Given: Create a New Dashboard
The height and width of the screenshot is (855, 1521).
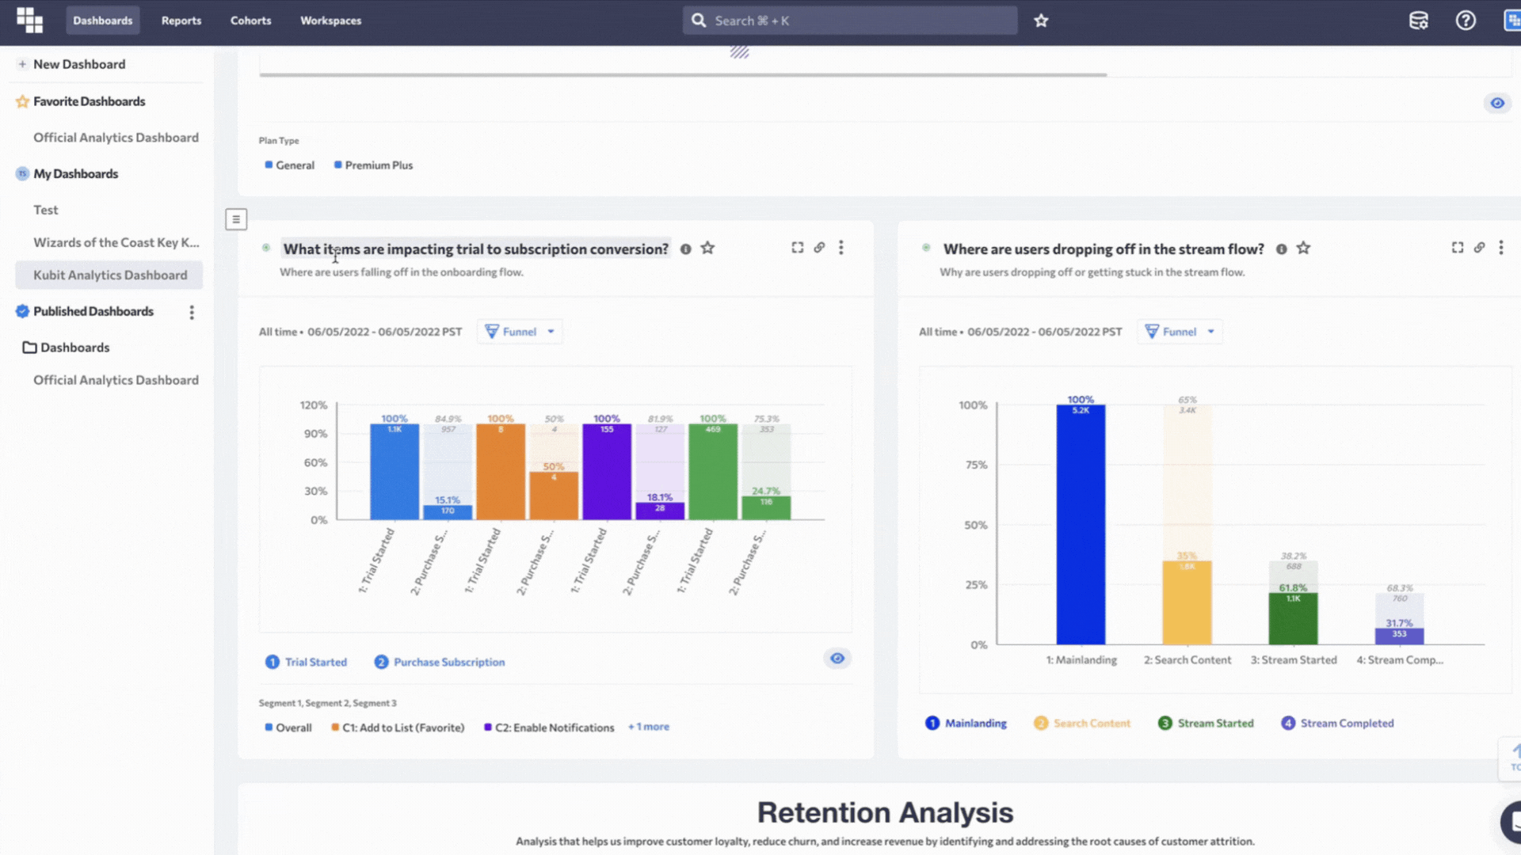Looking at the screenshot, I should pos(79,64).
